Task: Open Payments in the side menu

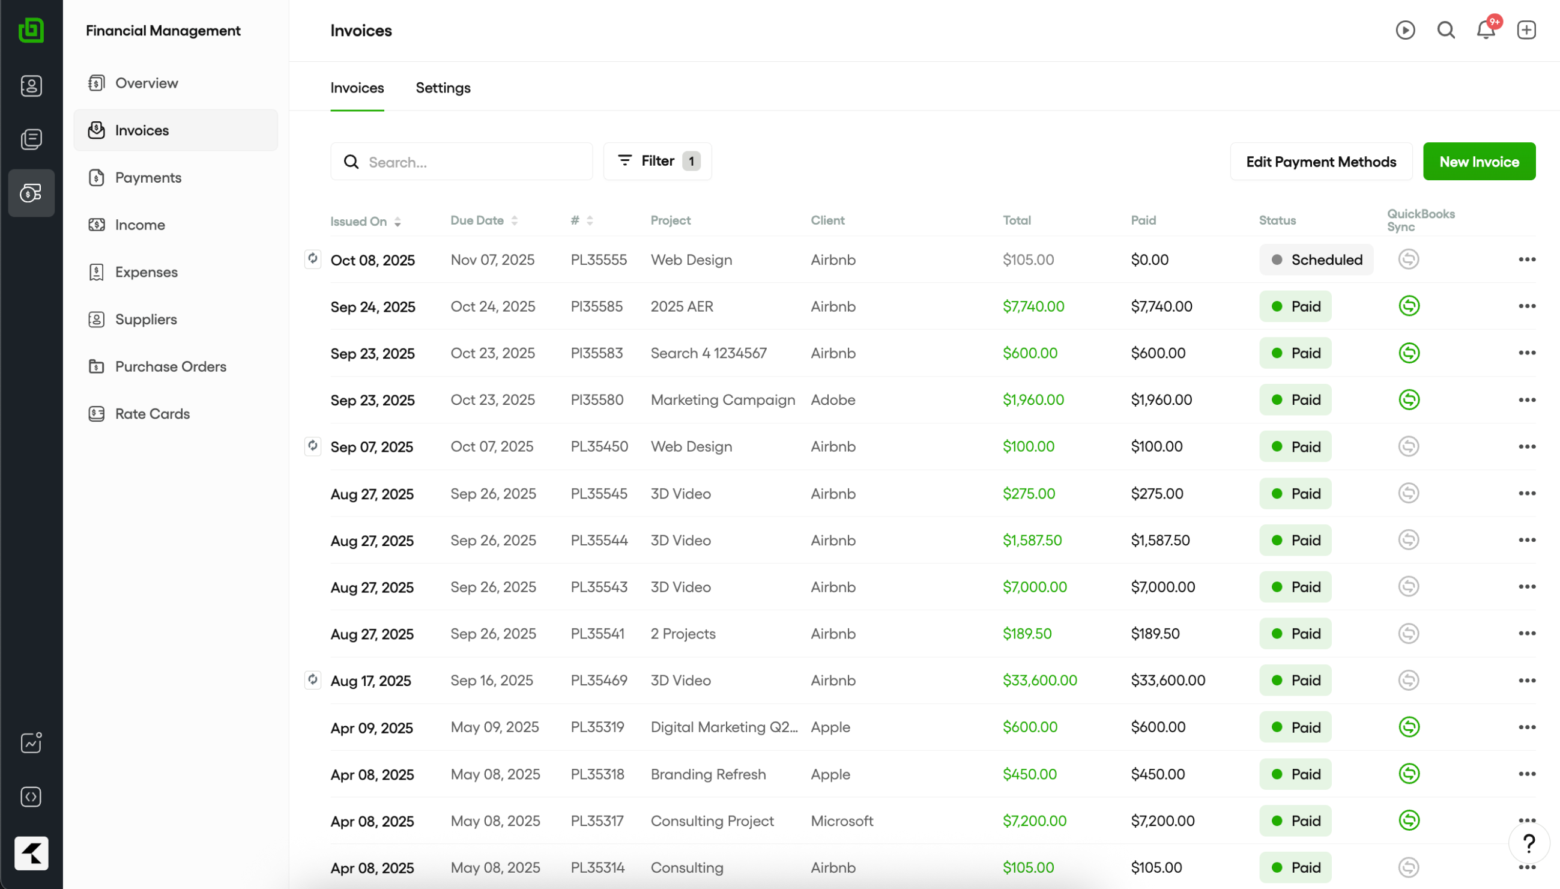Action: [x=148, y=178]
